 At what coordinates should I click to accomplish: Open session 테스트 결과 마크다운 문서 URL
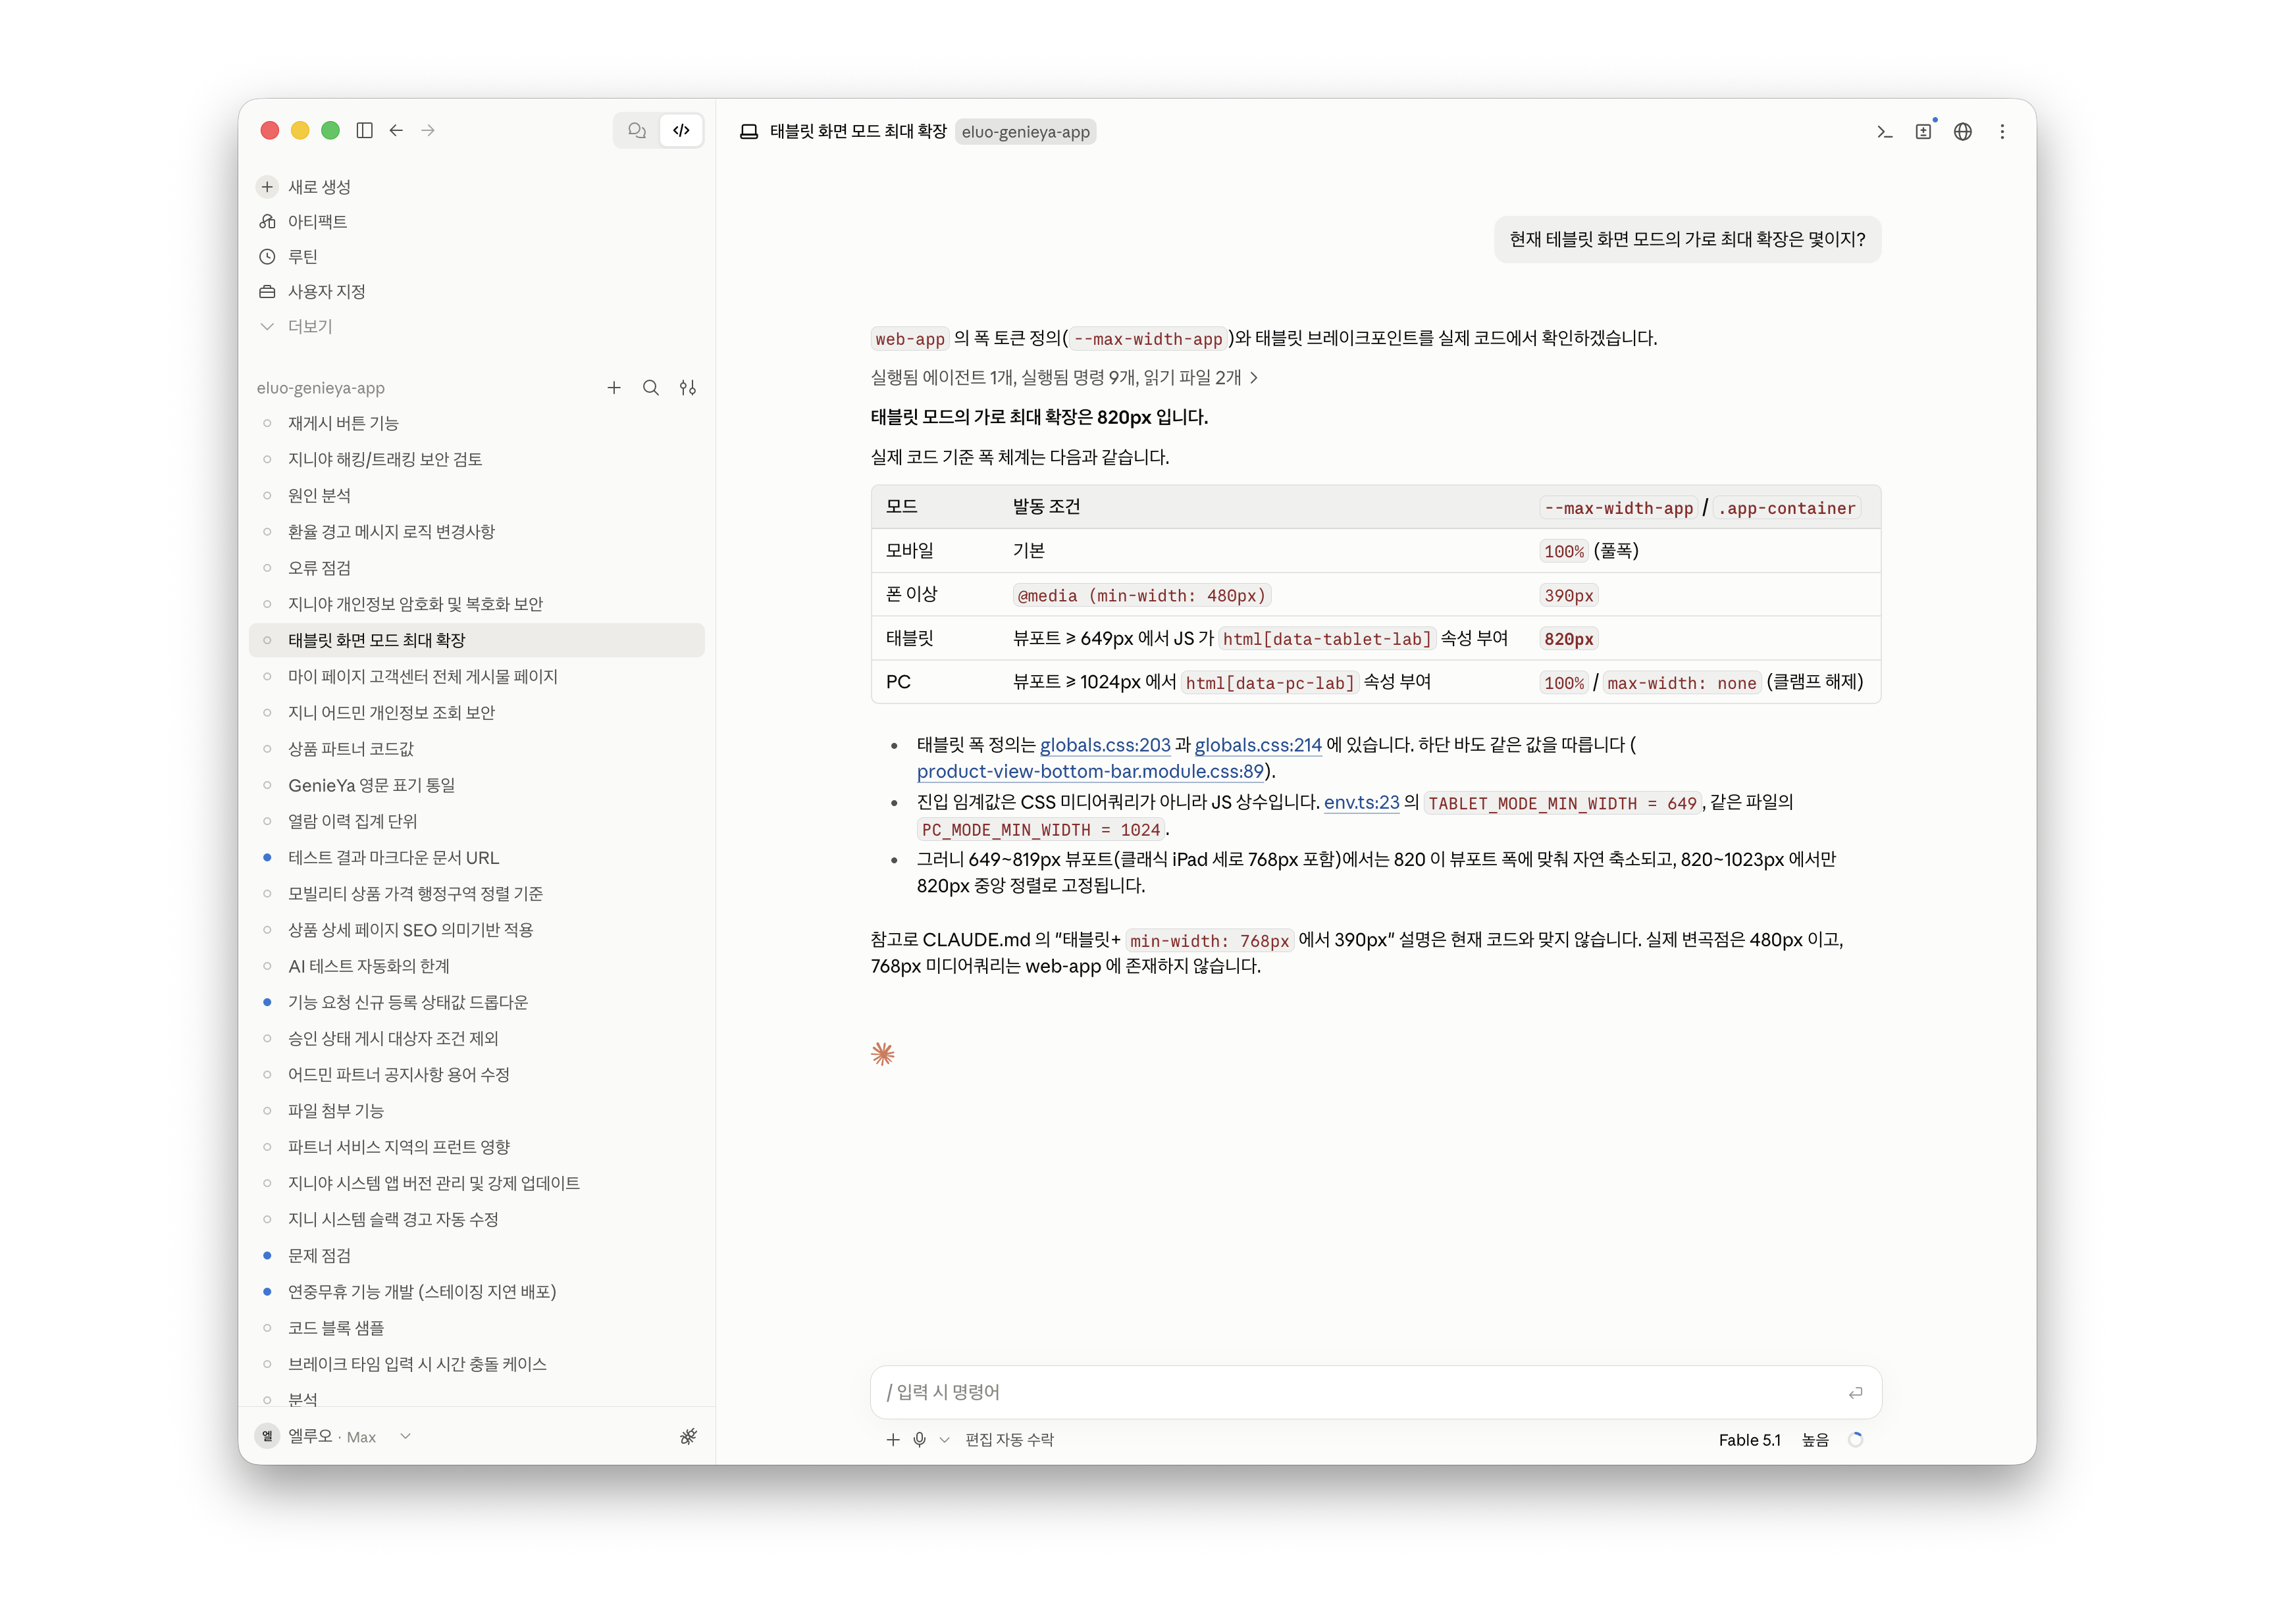[x=476, y=857]
